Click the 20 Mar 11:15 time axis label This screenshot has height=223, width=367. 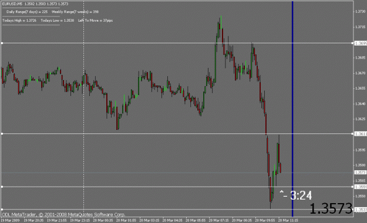tap(288, 220)
